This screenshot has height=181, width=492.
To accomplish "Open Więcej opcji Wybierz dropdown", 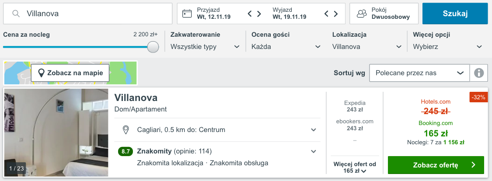I will click(x=448, y=47).
